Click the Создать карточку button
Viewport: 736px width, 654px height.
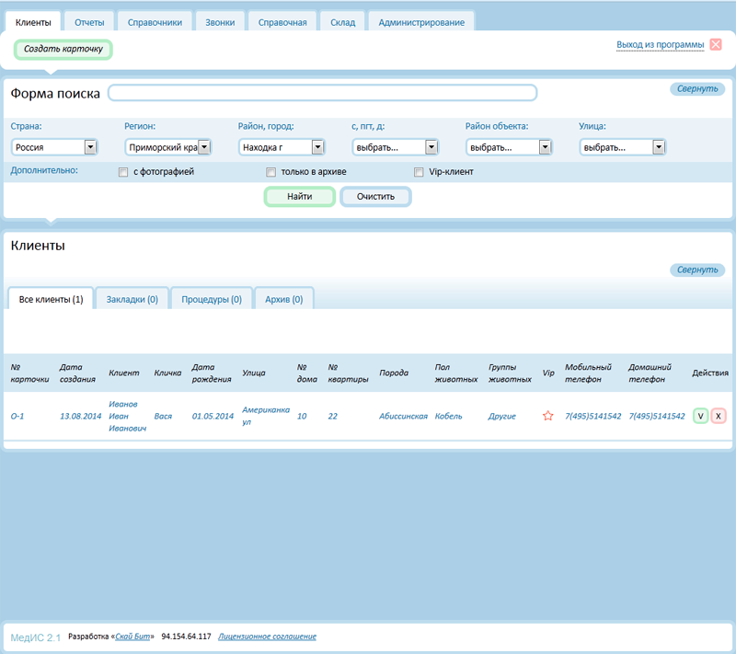pos(63,49)
